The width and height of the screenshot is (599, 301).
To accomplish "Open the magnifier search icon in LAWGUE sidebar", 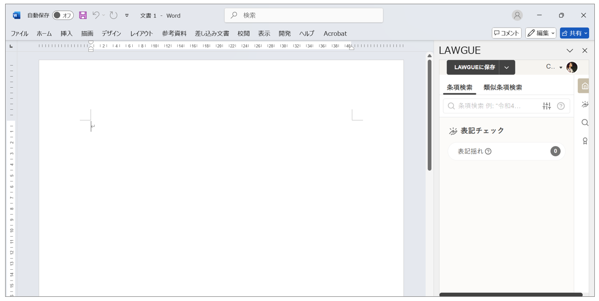I will [585, 123].
